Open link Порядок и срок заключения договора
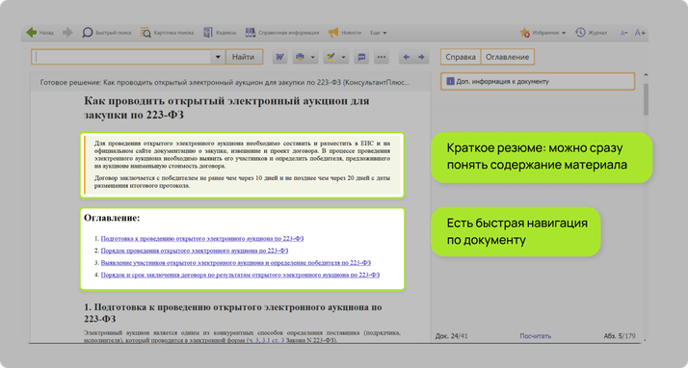The image size is (688, 368). tap(240, 275)
